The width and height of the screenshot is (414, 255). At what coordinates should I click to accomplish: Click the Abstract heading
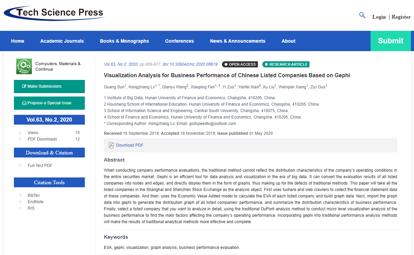[x=114, y=160]
